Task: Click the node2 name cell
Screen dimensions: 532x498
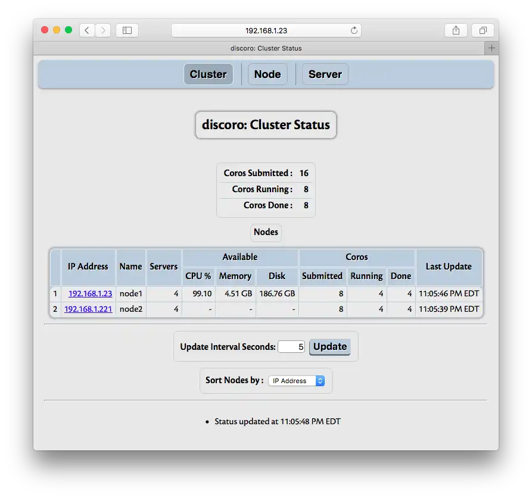Action: 130,309
